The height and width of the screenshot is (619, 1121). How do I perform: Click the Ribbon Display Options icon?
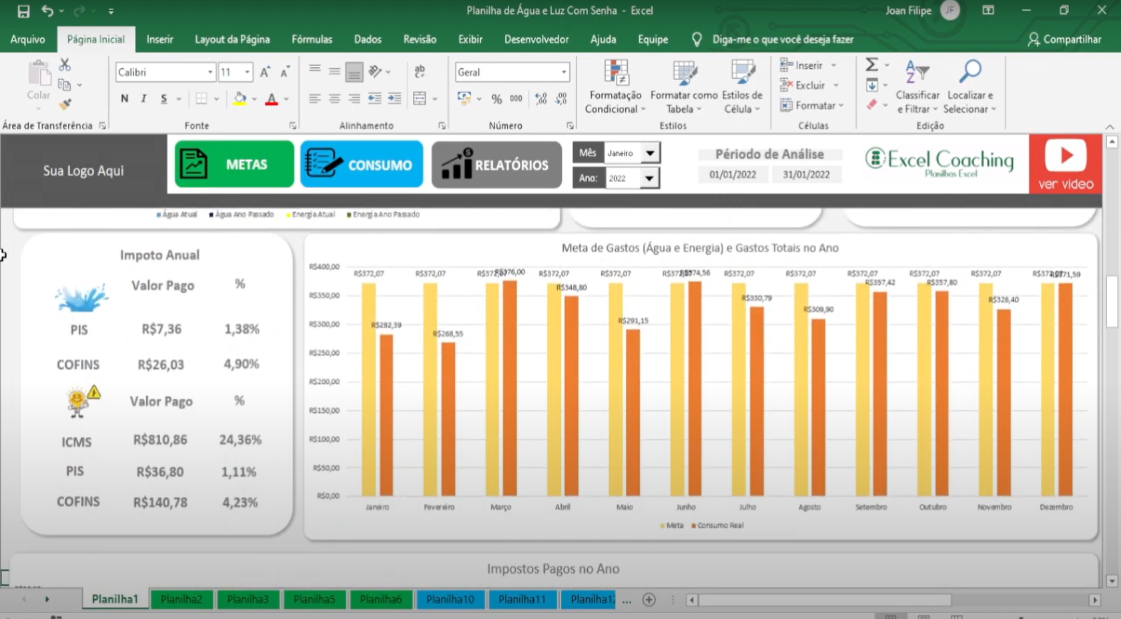(988, 11)
